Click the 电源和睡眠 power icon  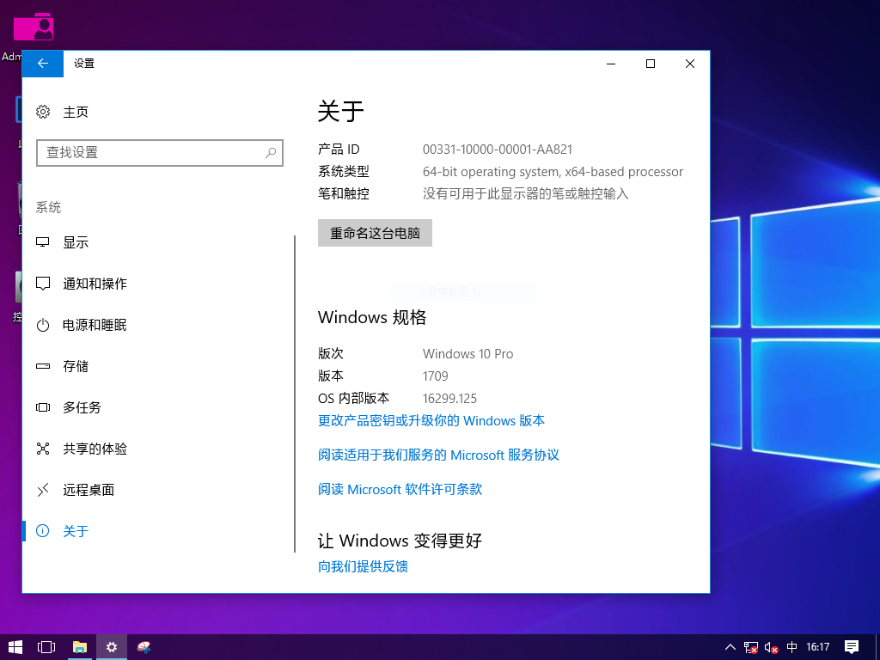(x=43, y=325)
